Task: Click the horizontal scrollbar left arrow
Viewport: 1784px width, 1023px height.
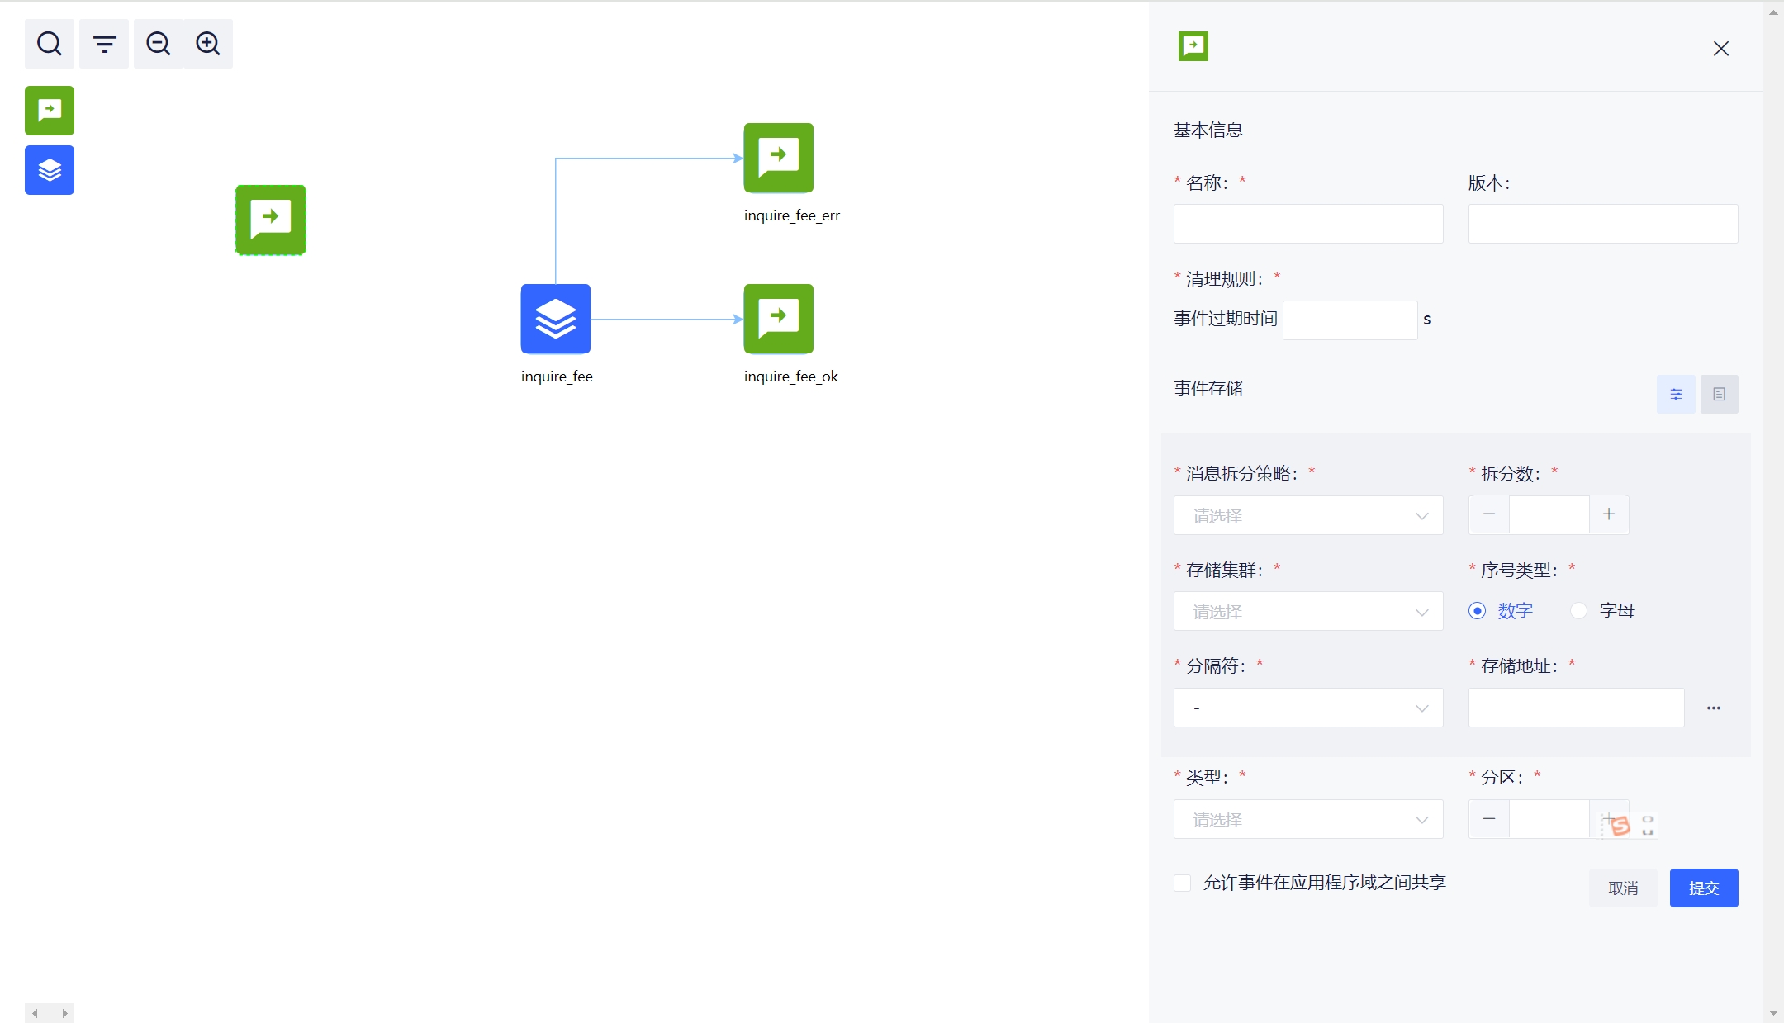Action: click(35, 1013)
